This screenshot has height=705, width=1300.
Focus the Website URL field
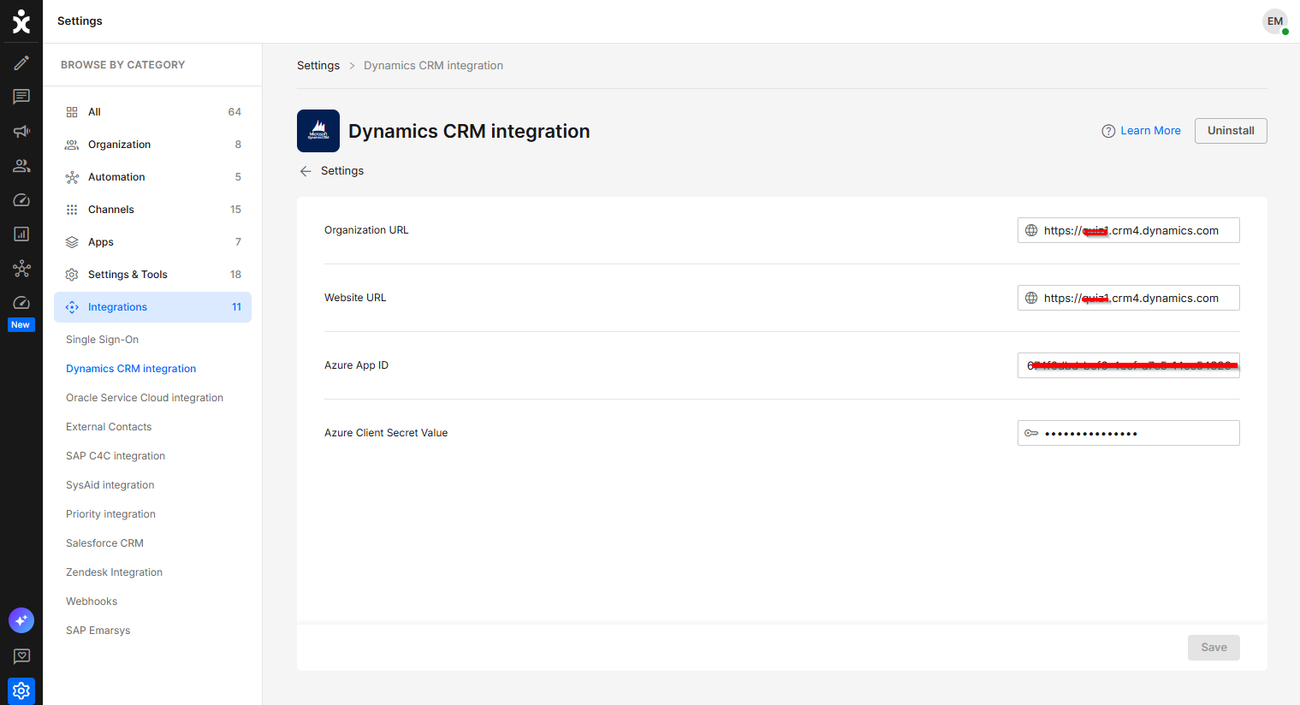1129,298
